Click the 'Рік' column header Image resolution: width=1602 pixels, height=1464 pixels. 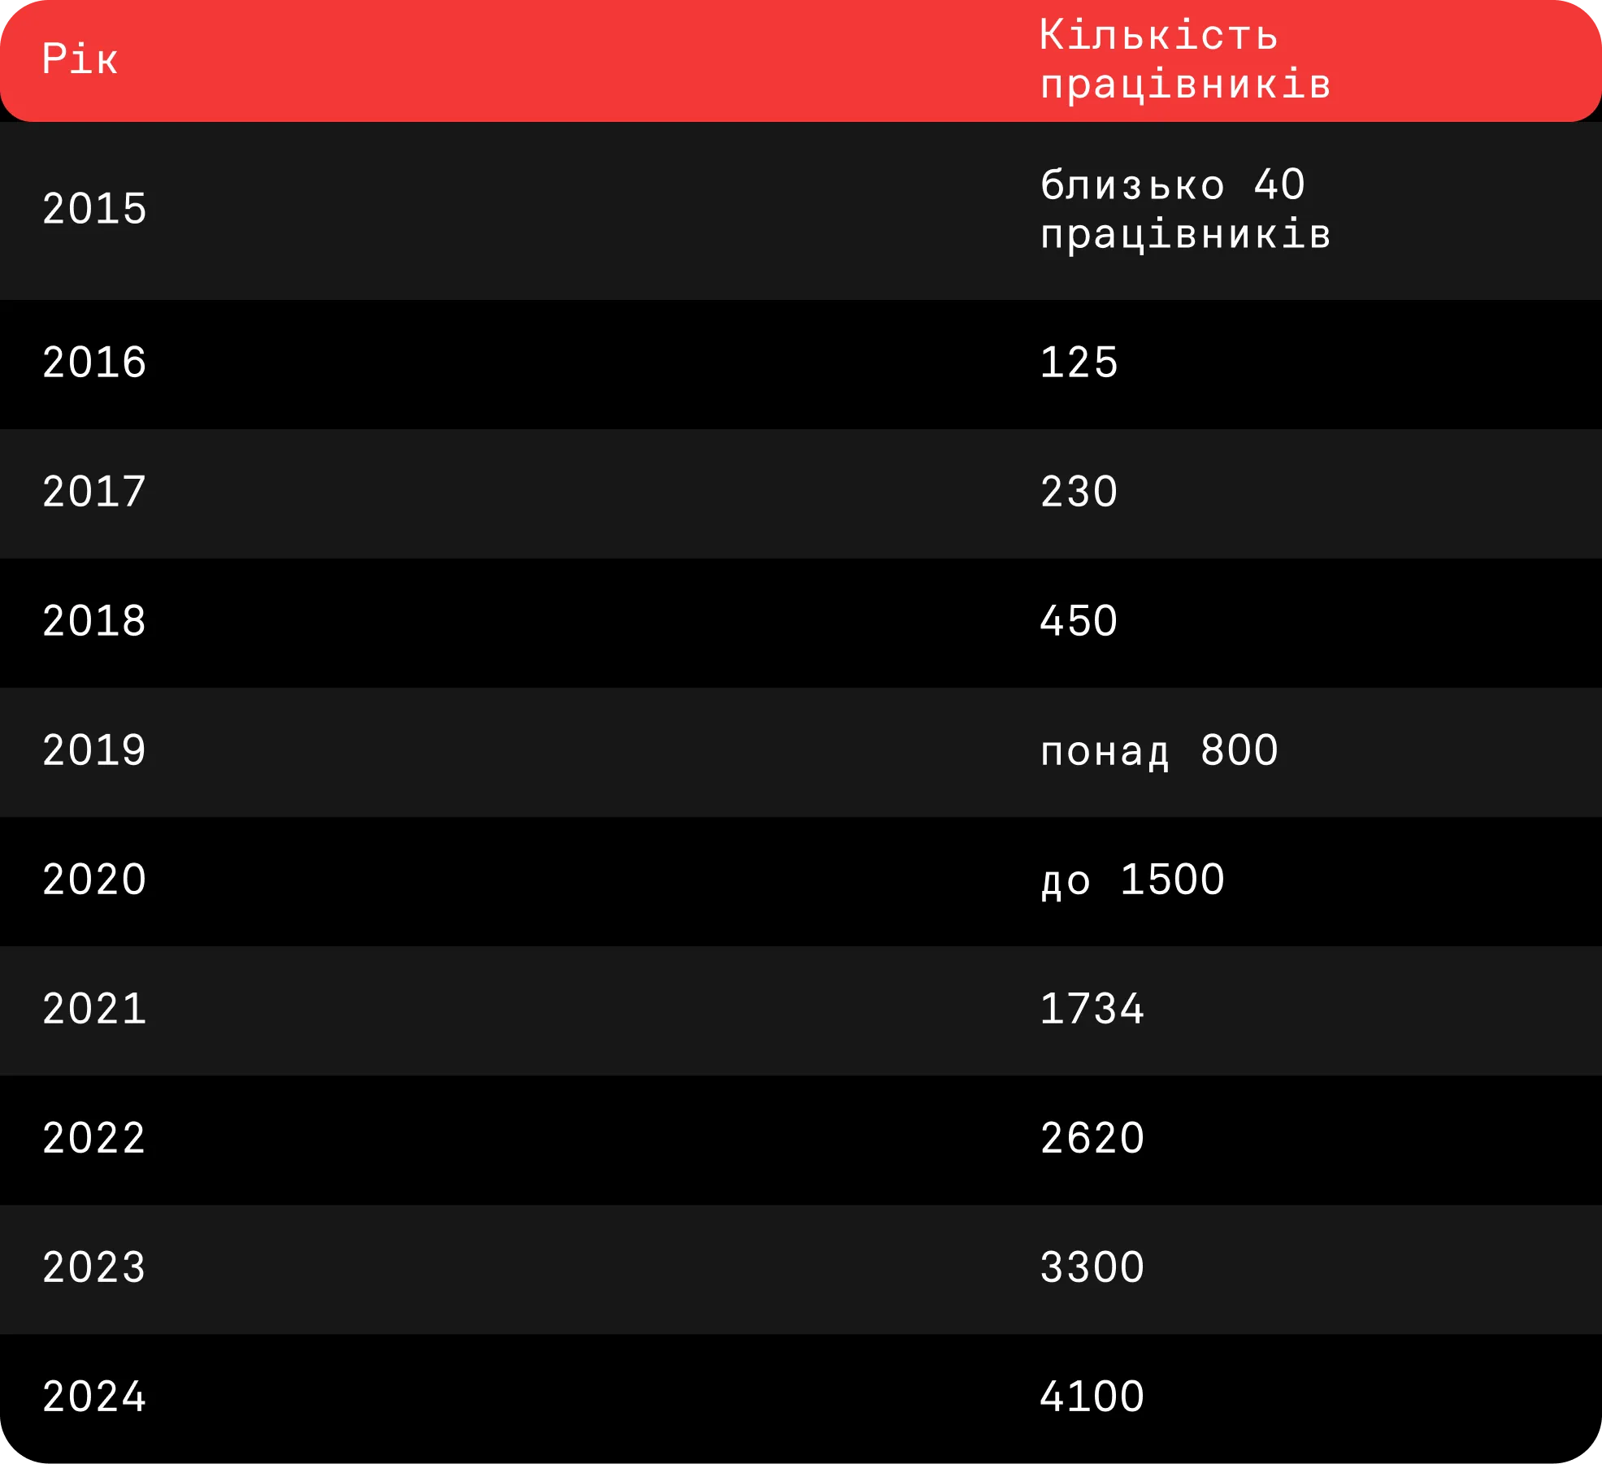pyautogui.click(x=80, y=59)
